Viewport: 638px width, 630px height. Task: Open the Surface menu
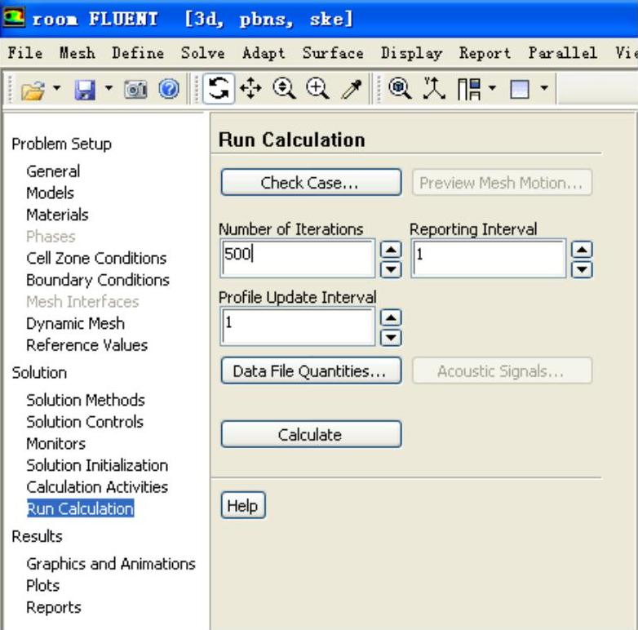331,52
